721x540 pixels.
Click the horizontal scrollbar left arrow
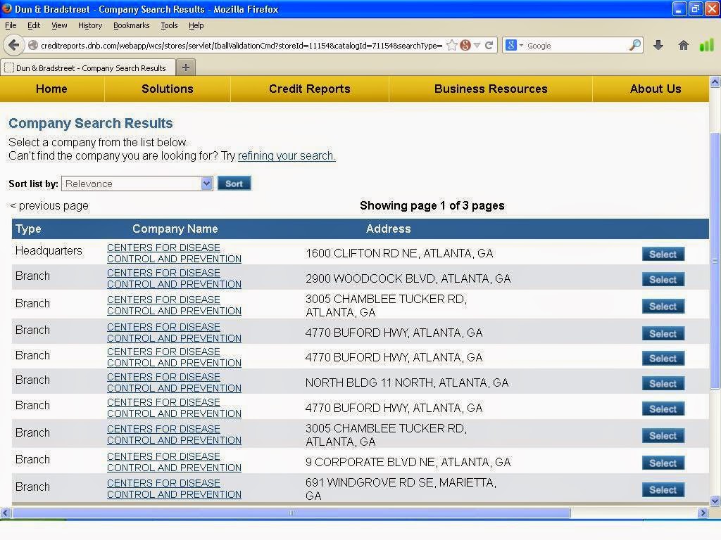5,513
